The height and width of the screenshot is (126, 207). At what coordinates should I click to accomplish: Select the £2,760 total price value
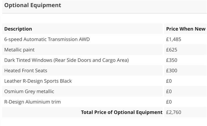[x=174, y=112]
